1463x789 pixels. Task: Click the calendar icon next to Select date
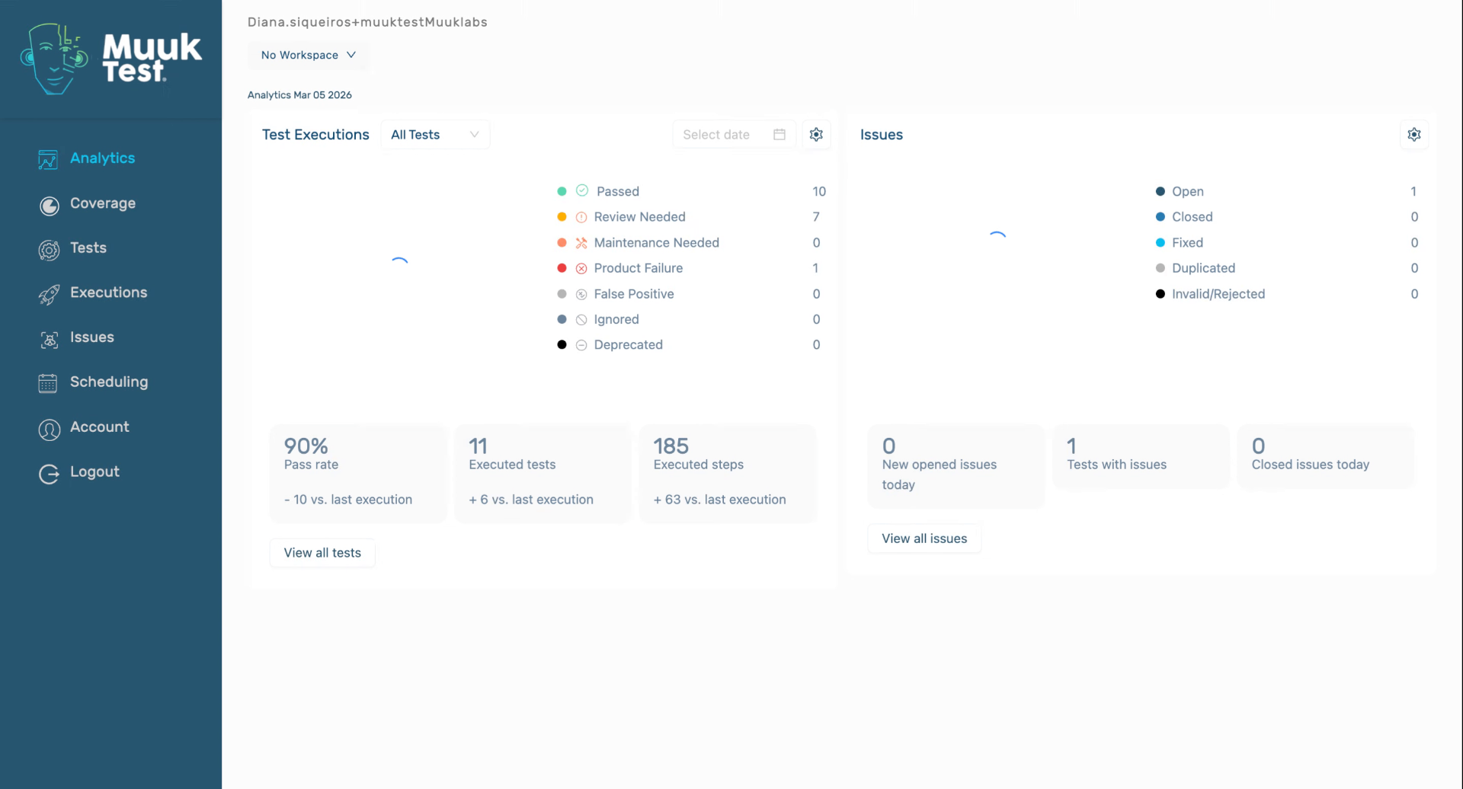pyautogui.click(x=778, y=134)
